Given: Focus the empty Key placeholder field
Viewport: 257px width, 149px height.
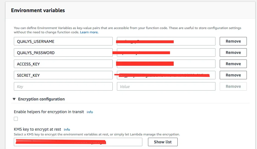Looking at the screenshot, I should pos(63,86).
